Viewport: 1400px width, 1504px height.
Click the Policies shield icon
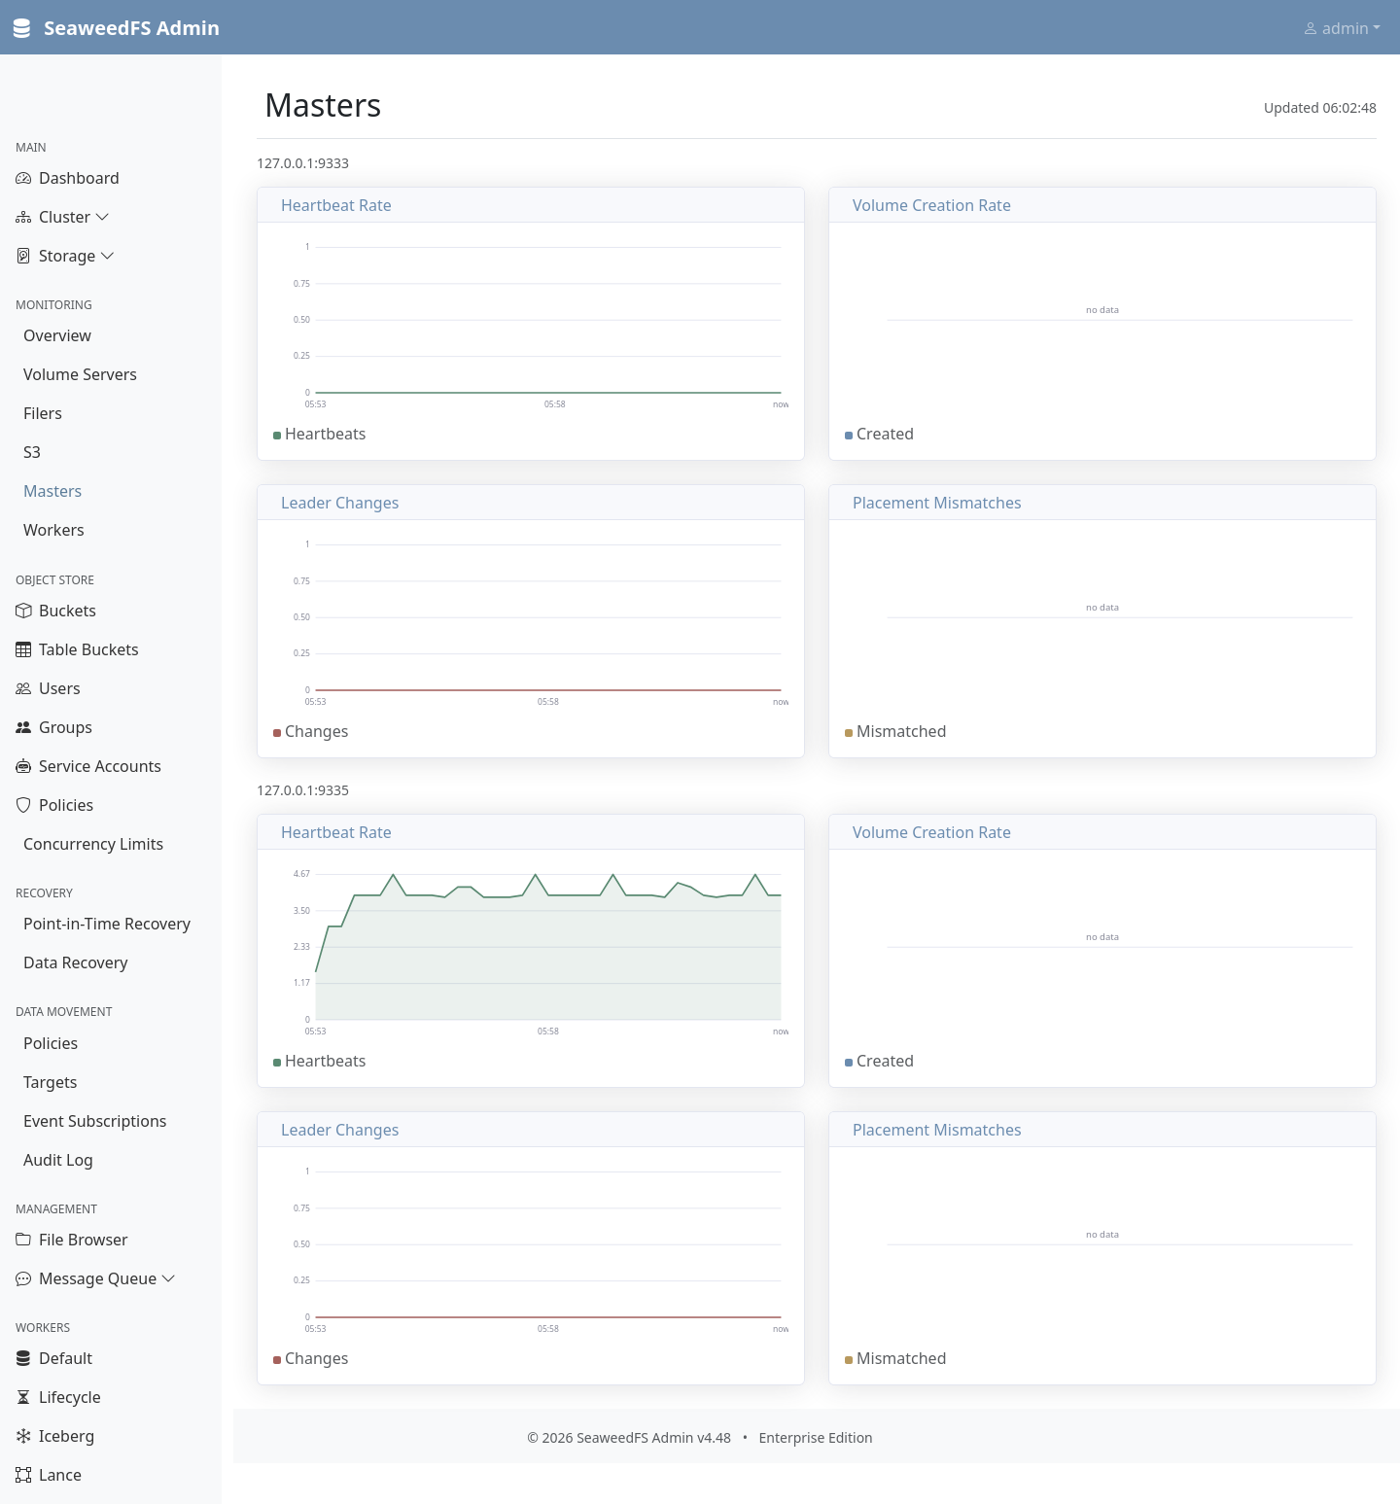(23, 805)
